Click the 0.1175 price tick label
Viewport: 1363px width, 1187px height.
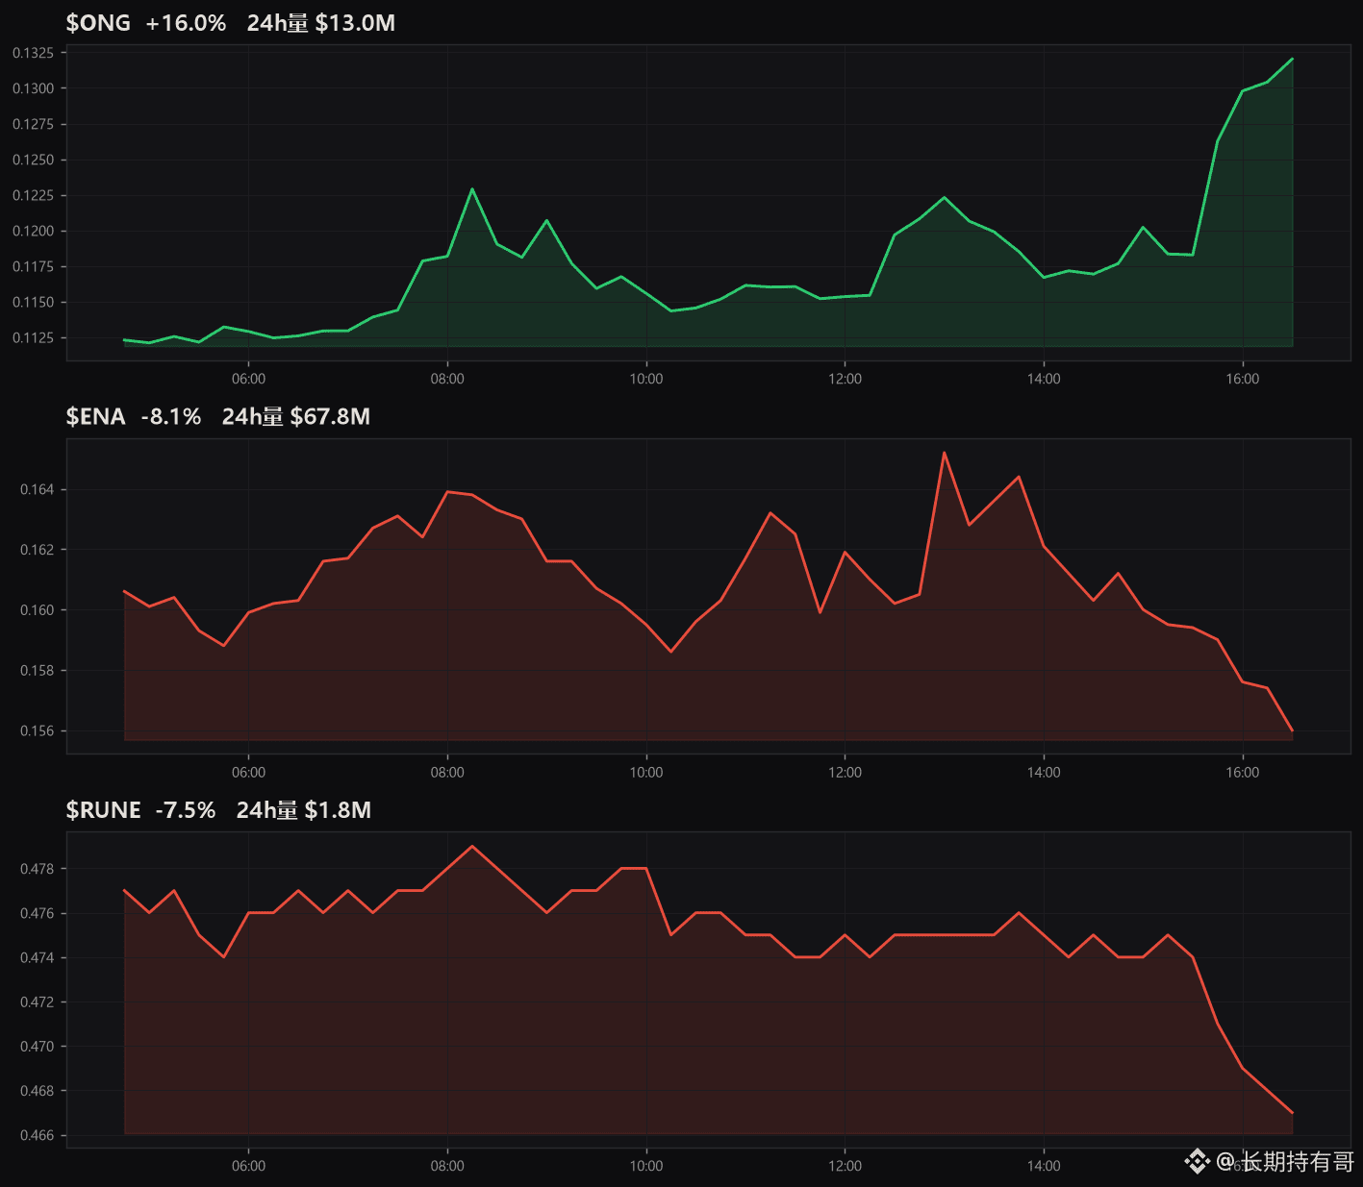click(34, 266)
